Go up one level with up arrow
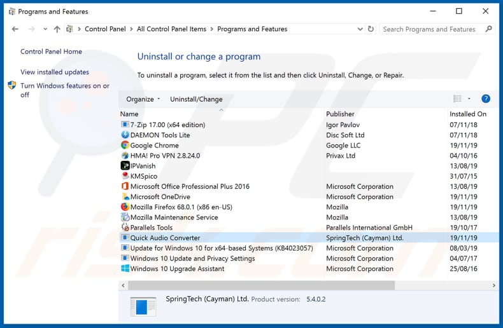The image size is (503, 328). [x=57, y=29]
